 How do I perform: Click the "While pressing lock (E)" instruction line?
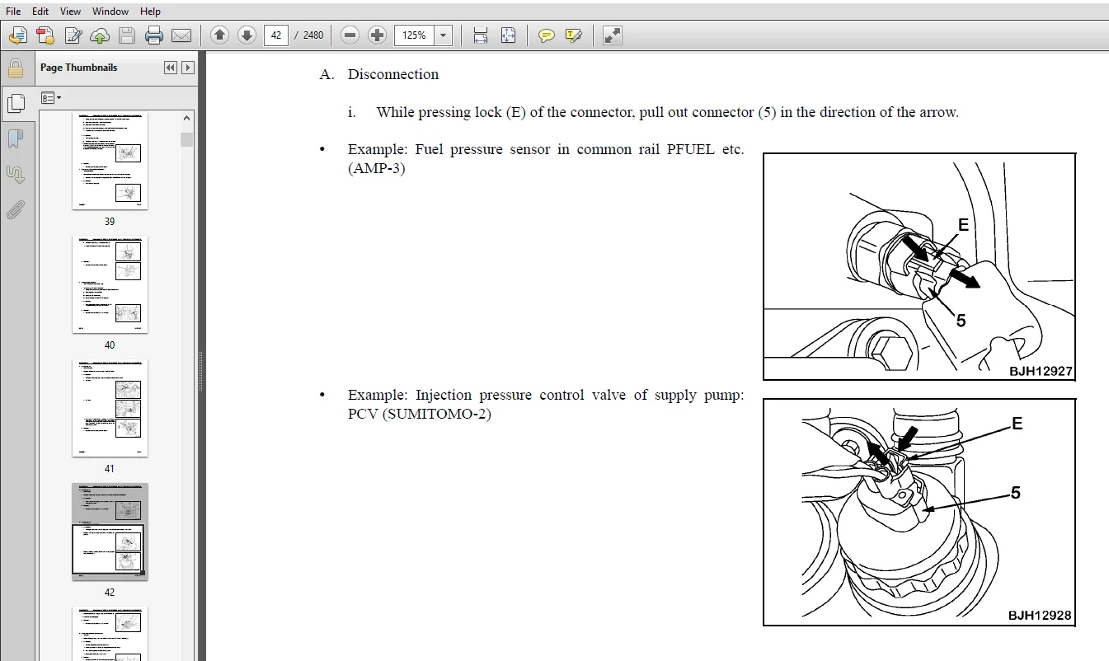coord(667,112)
